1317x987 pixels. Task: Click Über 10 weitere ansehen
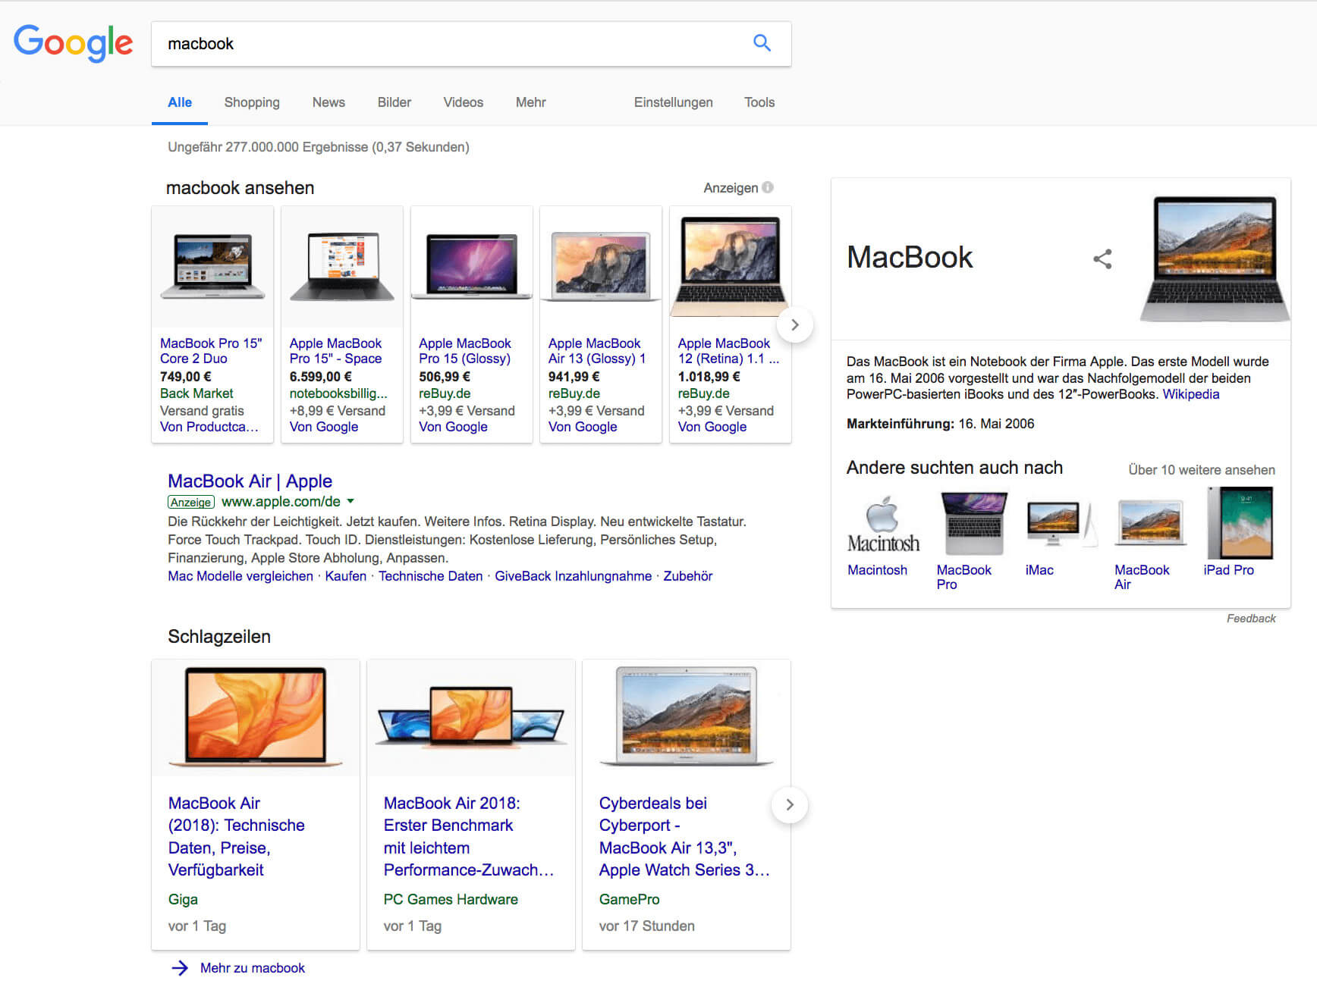[x=1202, y=470]
